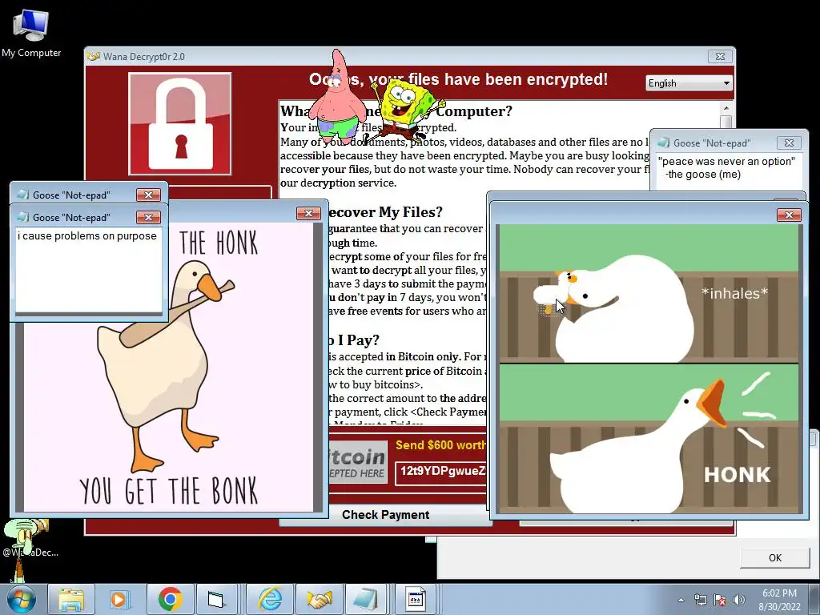Select the My Computer desktop icon
Screen dimensions: 820x615
tap(31, 34)
